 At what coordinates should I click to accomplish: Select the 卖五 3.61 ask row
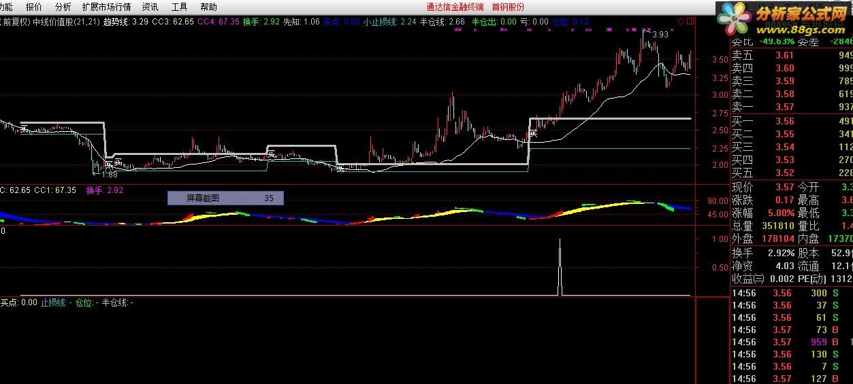tap(792, 56)
